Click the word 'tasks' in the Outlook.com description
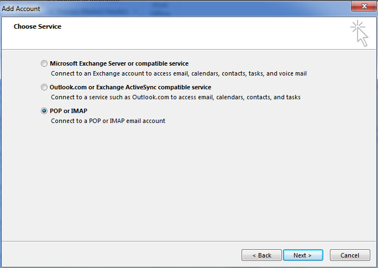Viewport: 378px width, 268px height. [293, 97]
